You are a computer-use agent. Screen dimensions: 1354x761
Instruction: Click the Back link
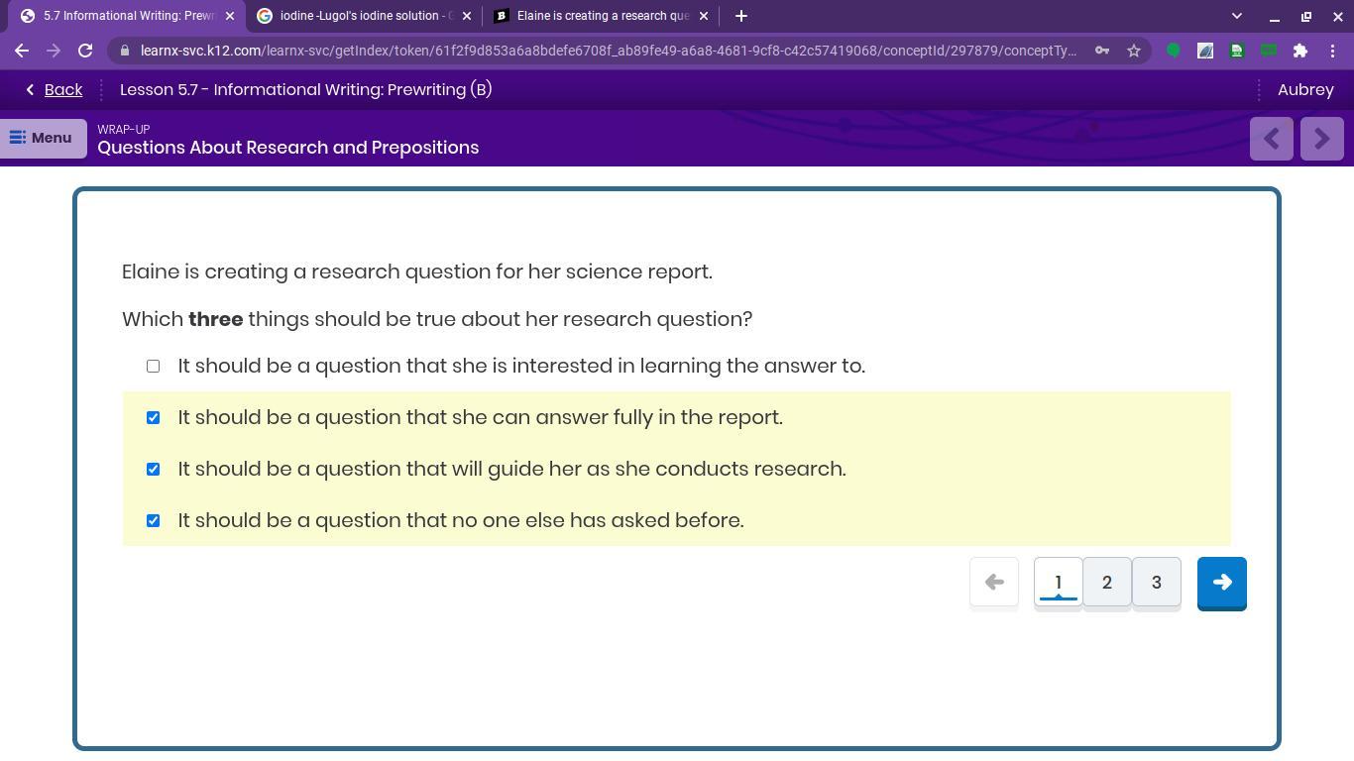55,90
